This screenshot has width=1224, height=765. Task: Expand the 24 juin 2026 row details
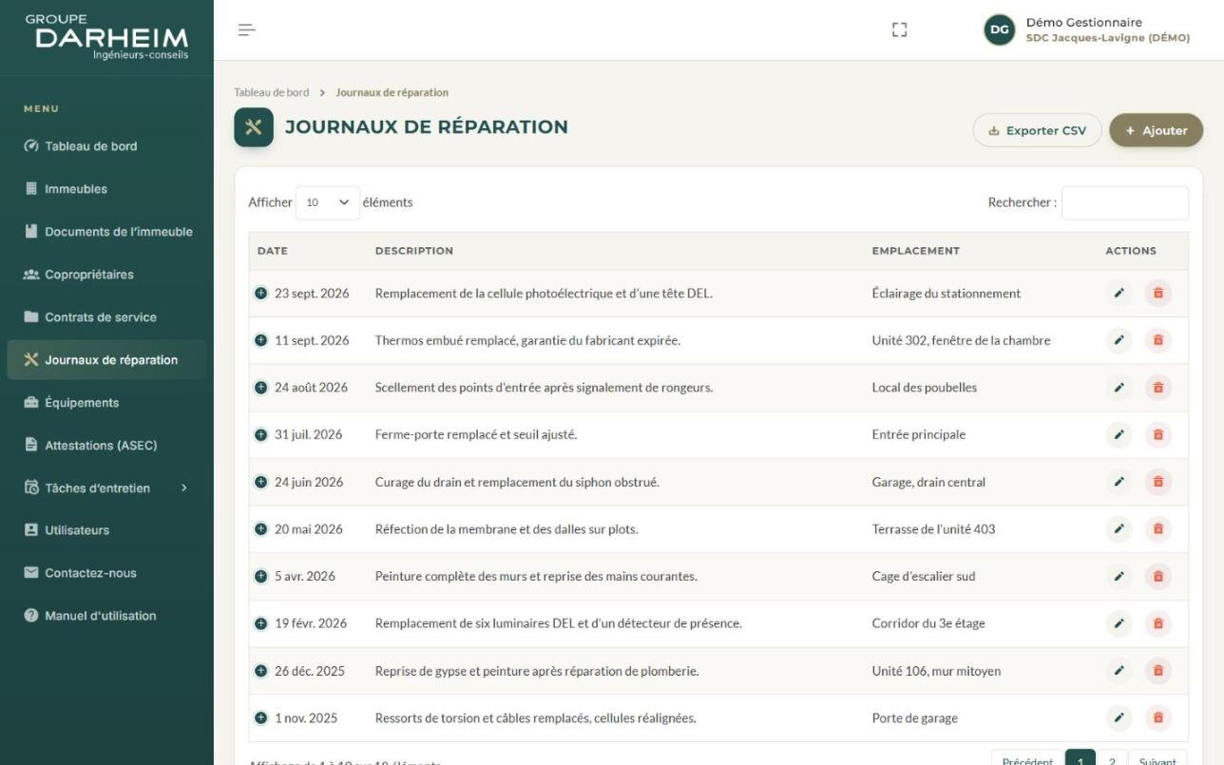261,482
